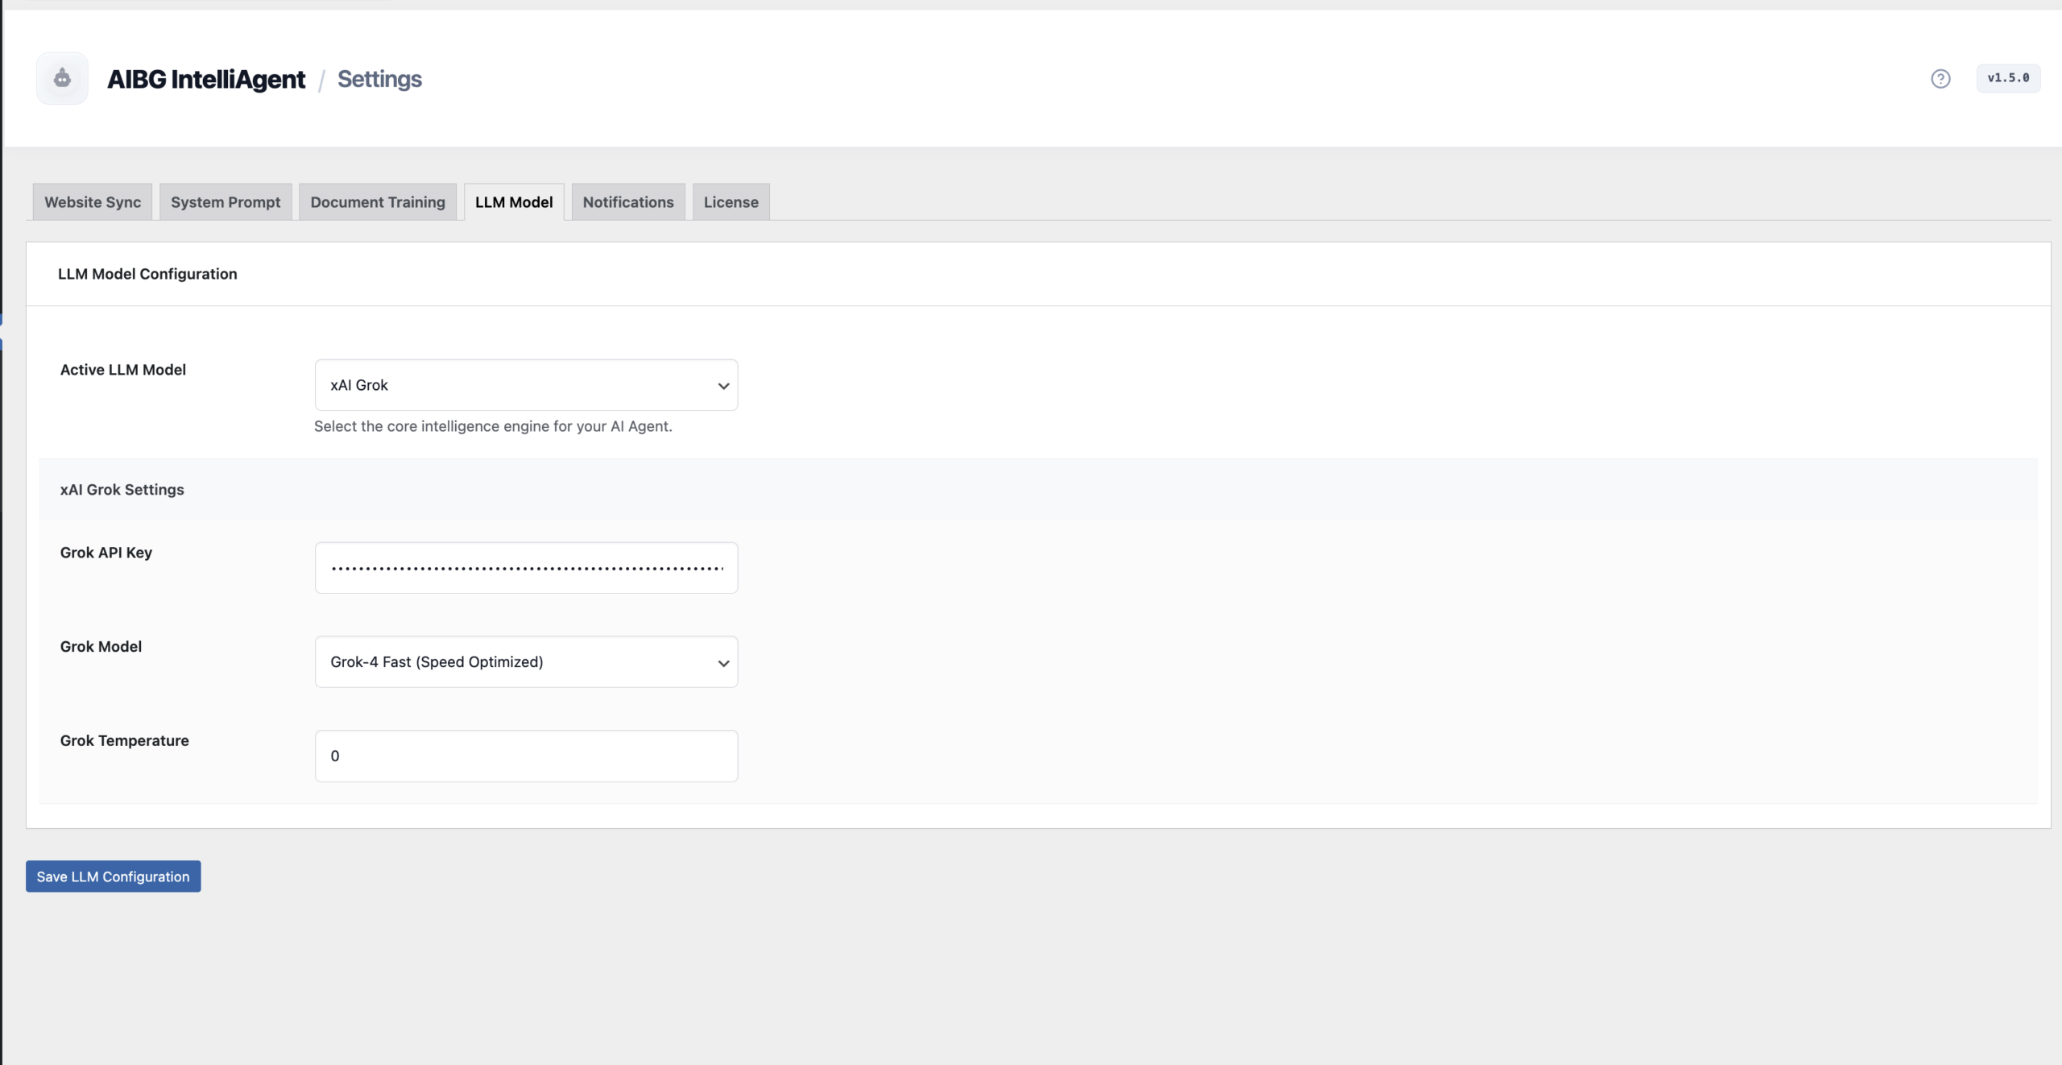This screenshot has width=2062, height=1065.
Task: Click the Settings breadcrumb link
Action: pos(379,78)
